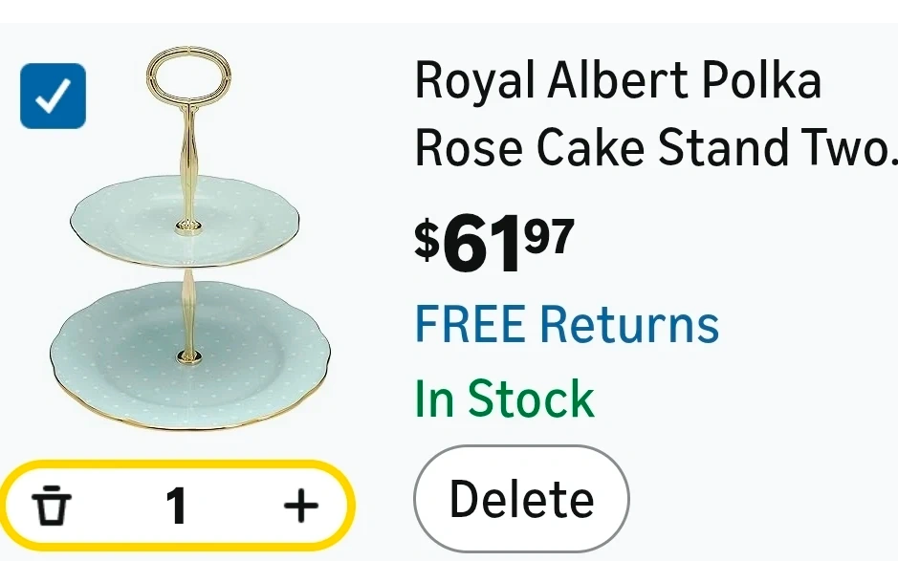Click the In Stock status text

pos(505,398)
